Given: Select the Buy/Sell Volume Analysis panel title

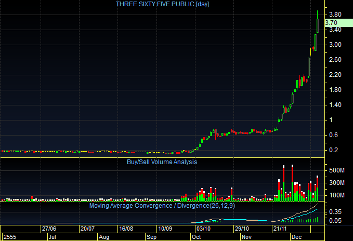Looking at the screenshot, I should tap(162, 162).
